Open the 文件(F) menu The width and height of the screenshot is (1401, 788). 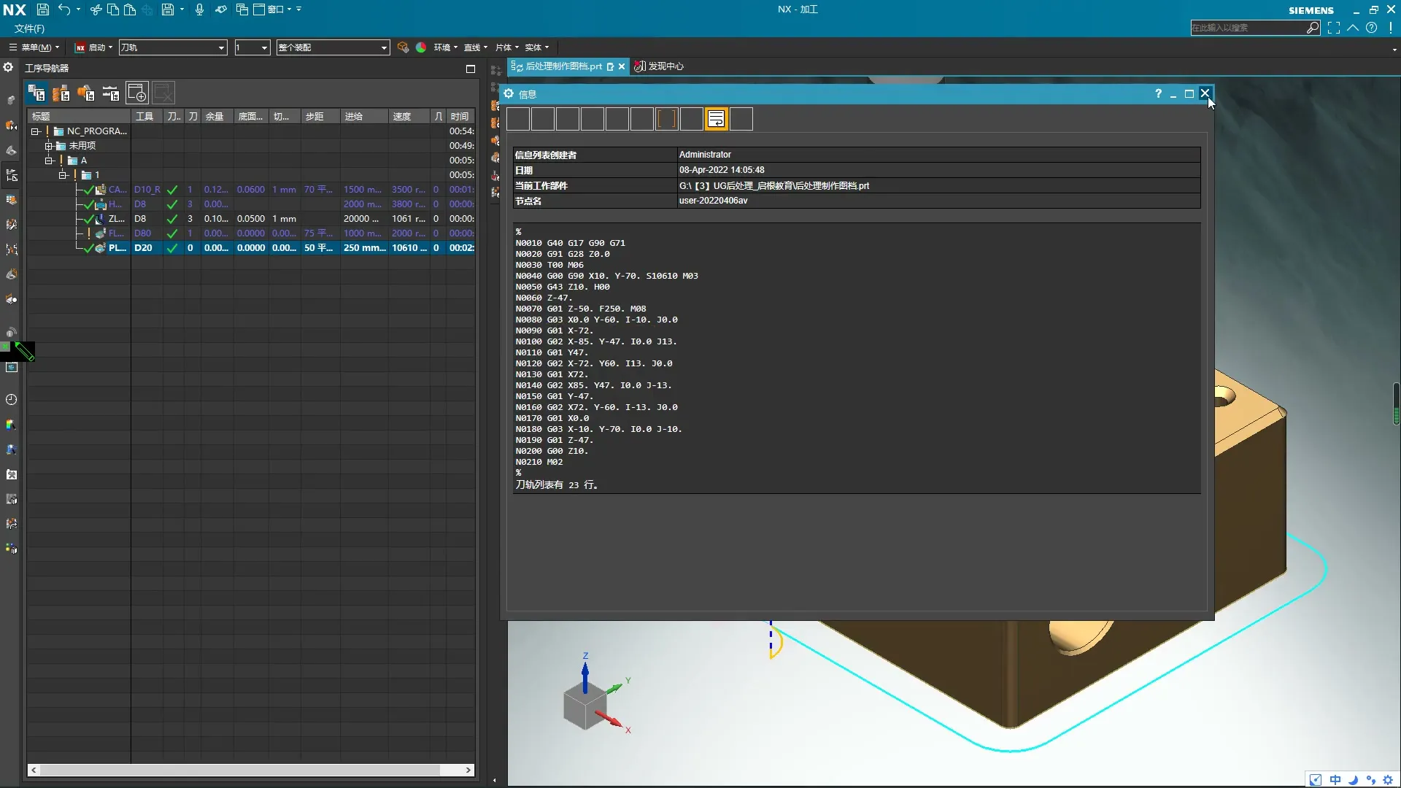[x=29, y=28]
